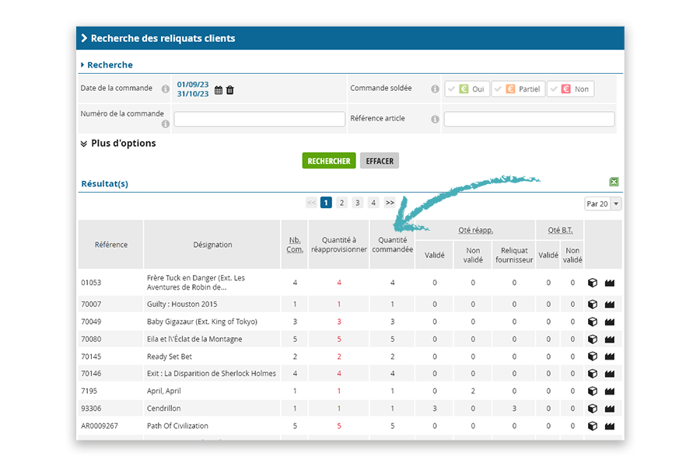Open factory icon for reference 70080
The image size is (700, 466).
[610, 339]
